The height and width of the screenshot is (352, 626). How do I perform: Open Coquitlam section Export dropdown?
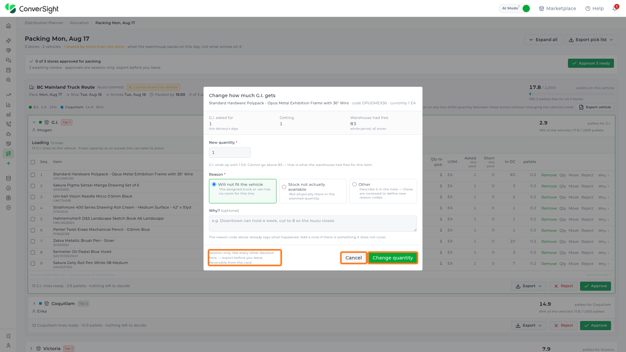(x=529, y=326)
